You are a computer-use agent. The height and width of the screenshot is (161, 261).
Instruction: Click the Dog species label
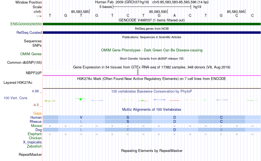click(x=39, y=130)
